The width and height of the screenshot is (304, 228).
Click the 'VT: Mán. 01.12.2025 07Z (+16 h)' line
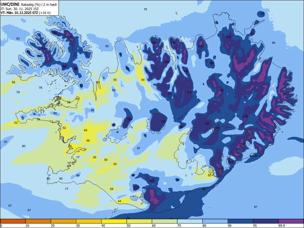(x=26, y=13)
